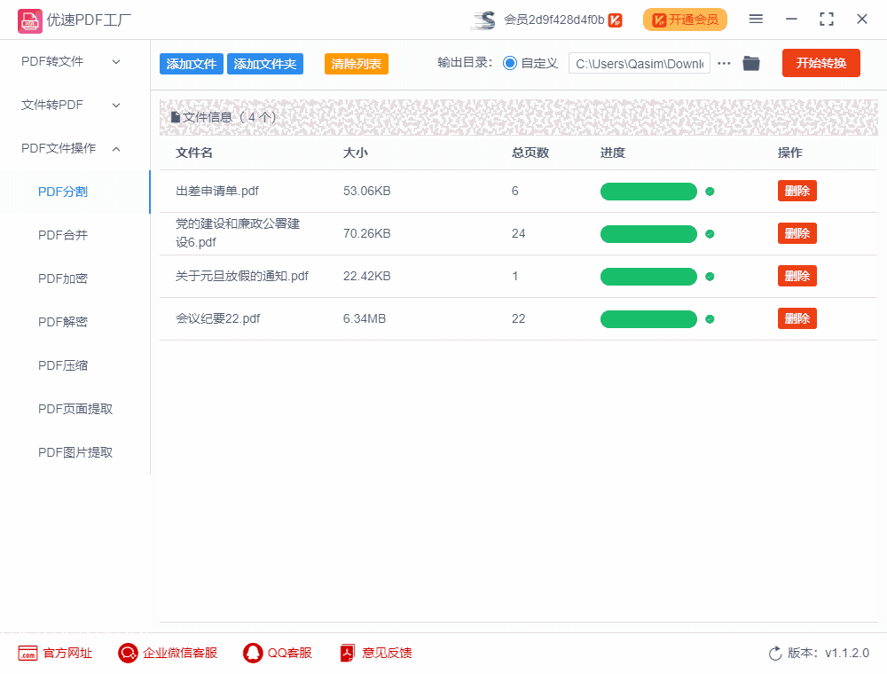Collapse the PDF文件操作 section
The image size is (887, 674).
tap(75, 148)
